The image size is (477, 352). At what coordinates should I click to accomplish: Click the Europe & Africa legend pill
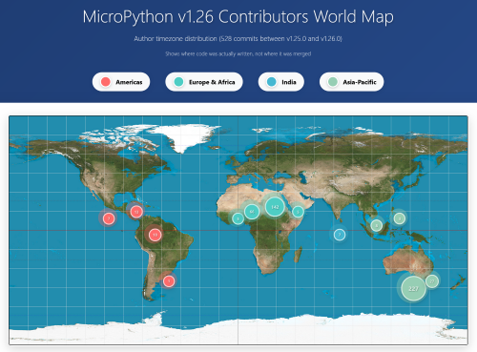pyautogui.click(x=204, y=82)
